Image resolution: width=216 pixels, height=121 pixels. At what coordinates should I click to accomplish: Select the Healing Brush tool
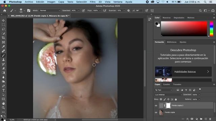[x=3, y=51]
